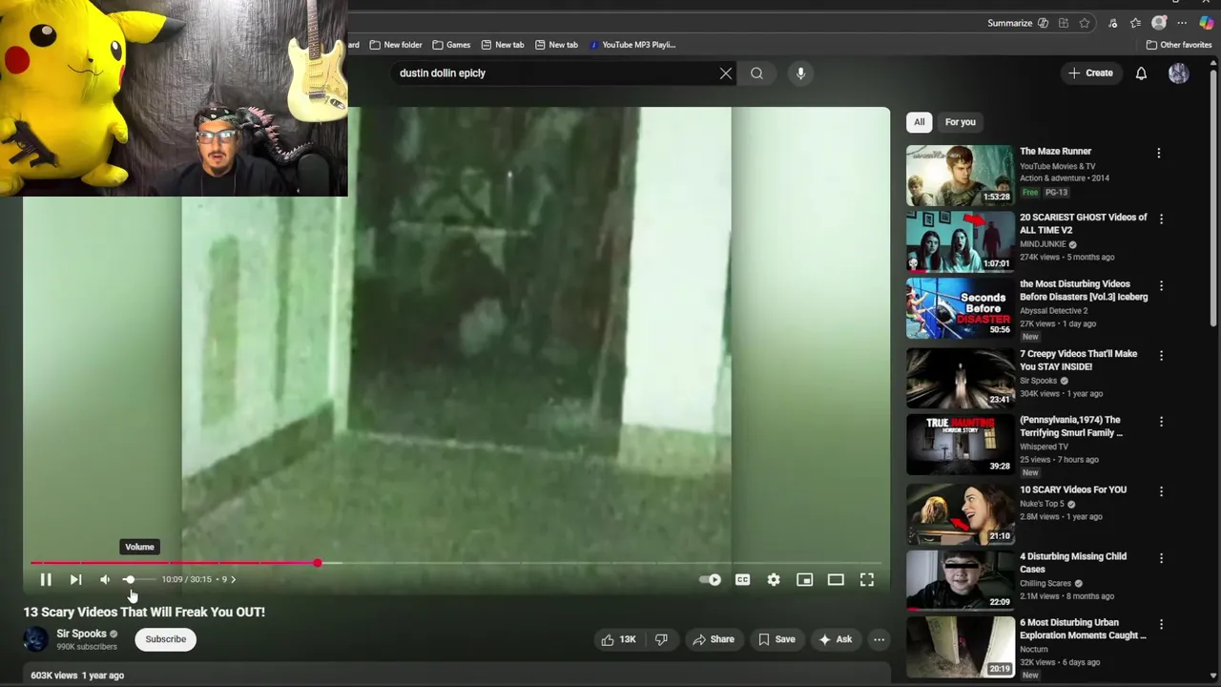The image size is (1221, 687).
Task: Adjust the volume slider handle
Action: coord(129,579)
